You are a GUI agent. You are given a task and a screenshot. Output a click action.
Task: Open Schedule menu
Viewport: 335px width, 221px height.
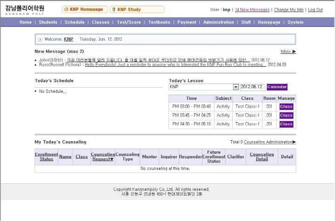point(74,22)
